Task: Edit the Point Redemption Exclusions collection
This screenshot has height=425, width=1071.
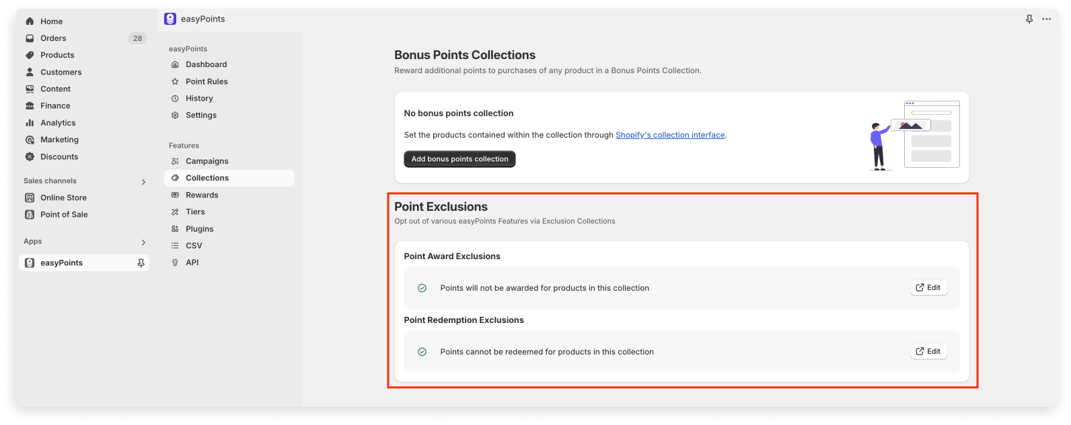Action: coord(928,351)
